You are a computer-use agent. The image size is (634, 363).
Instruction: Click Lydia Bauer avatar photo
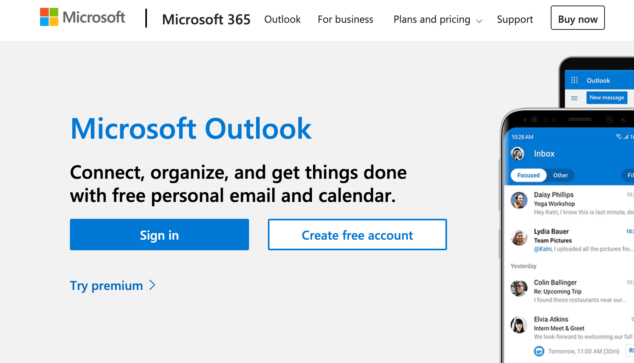pyautogui.click(x=519, y=237)
